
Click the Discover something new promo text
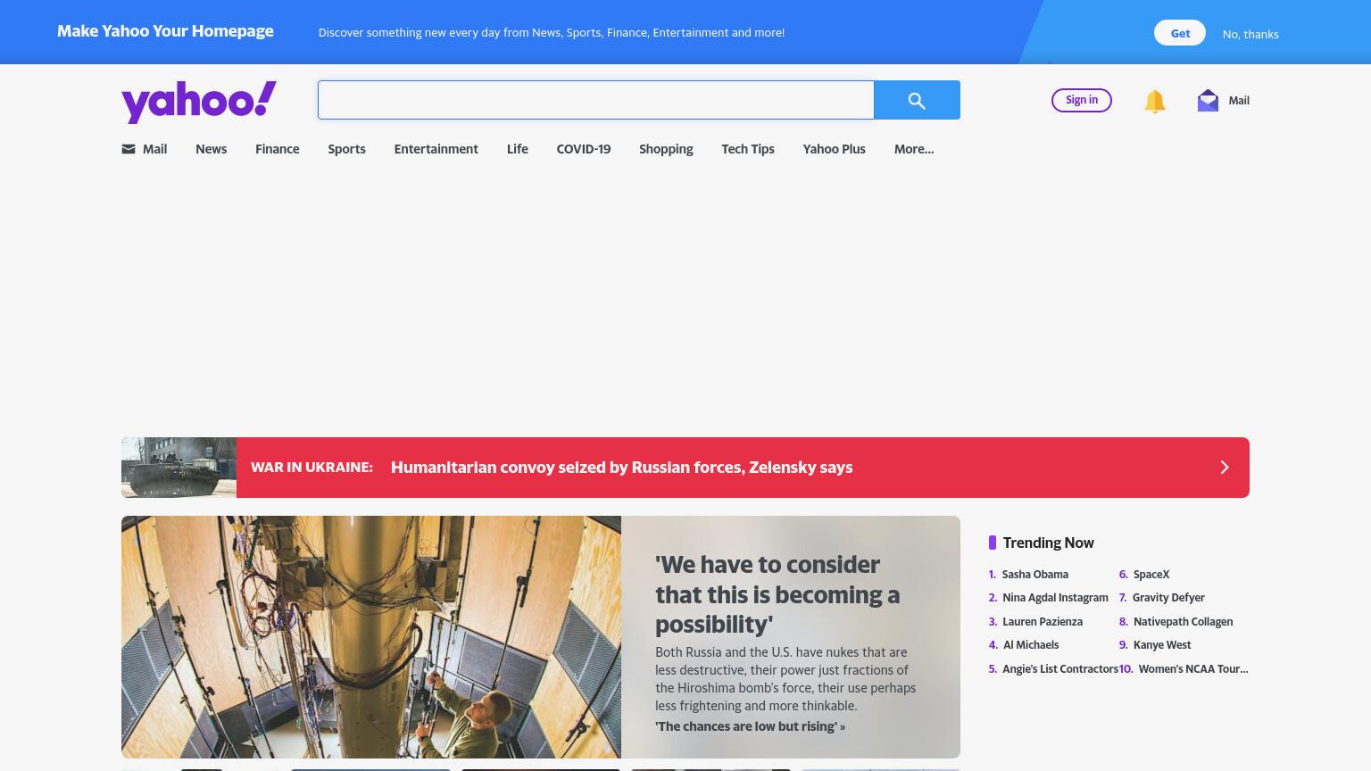(551, 33)
